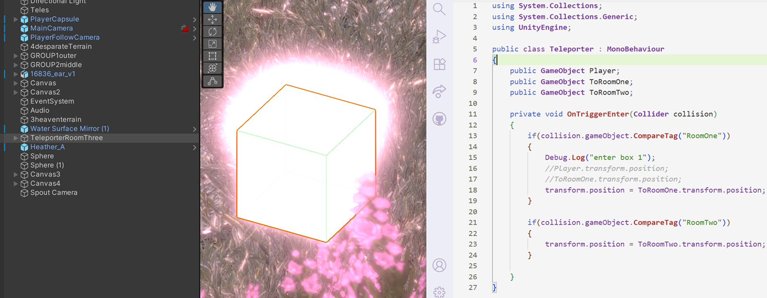Screen dimensions: 767x298
Task: Expand the Canvas3 hierarchy node
Action: [x=15, y=174]
